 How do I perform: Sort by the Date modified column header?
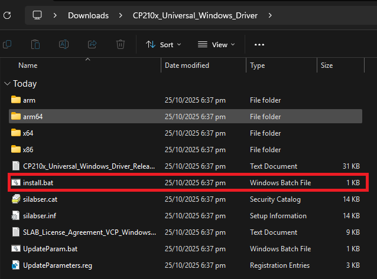(187, 65)
